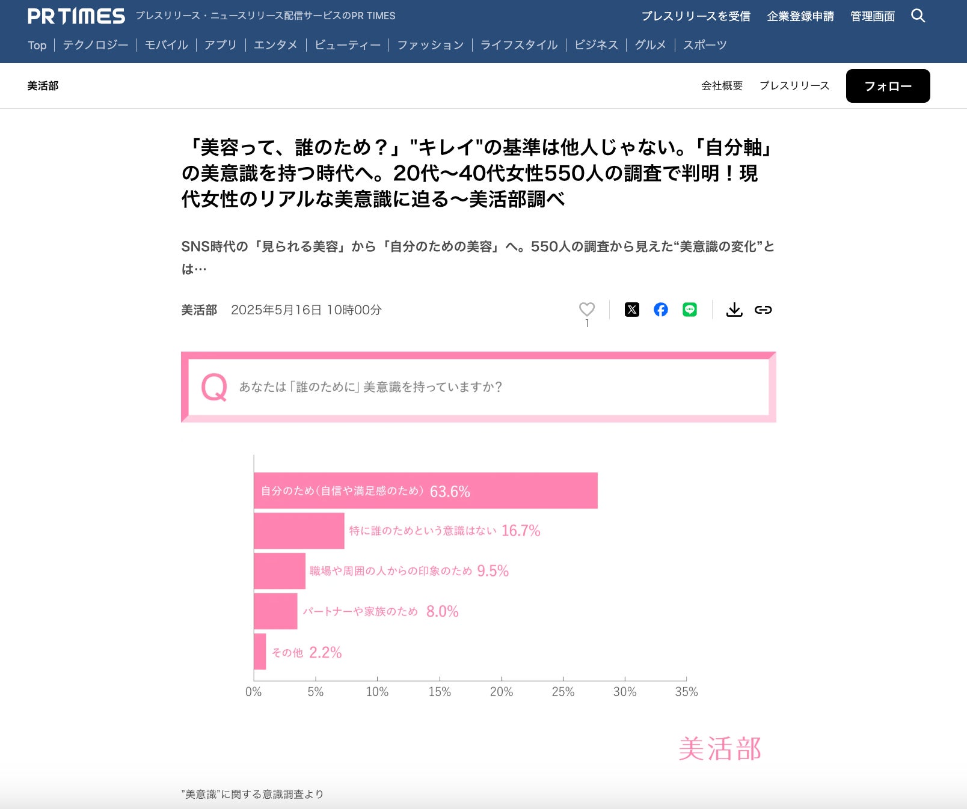
Task: Open the エンタメ category
Action: click(x=275, y=45)
